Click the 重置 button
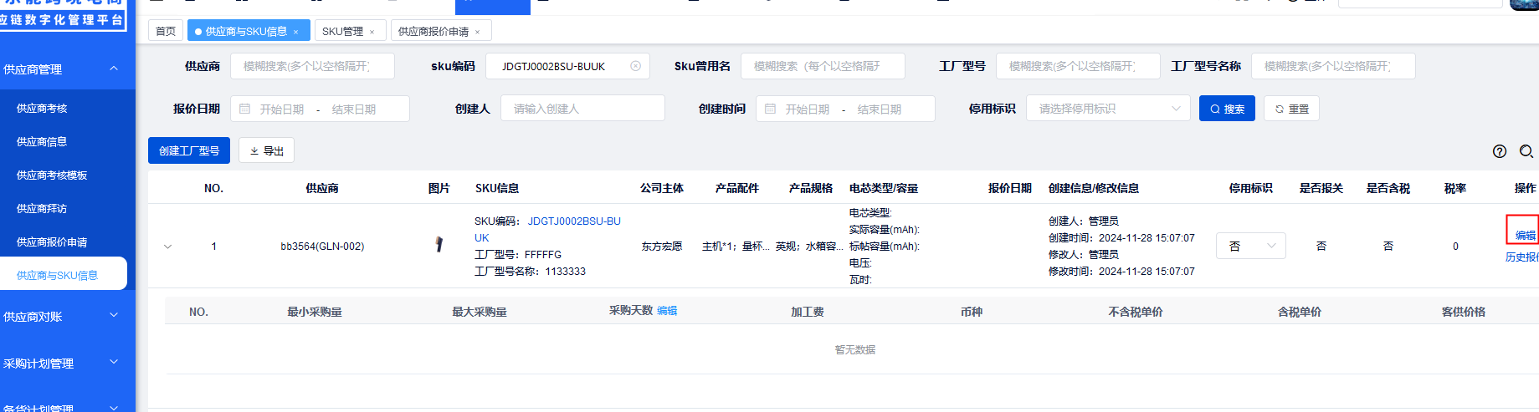 [x=1291, y=109]
